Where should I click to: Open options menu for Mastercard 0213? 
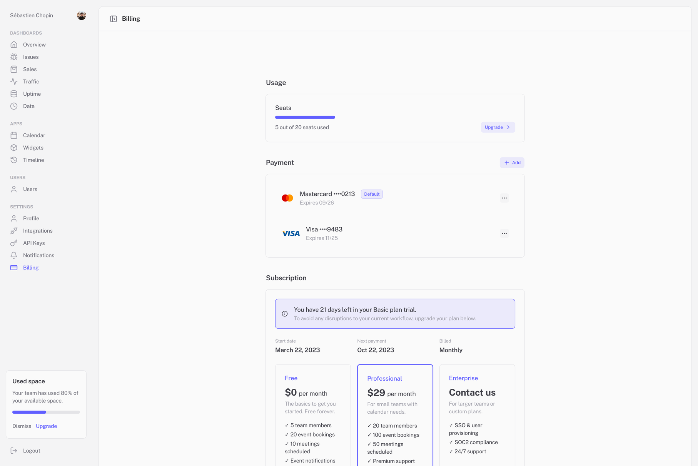click(504, 198)
